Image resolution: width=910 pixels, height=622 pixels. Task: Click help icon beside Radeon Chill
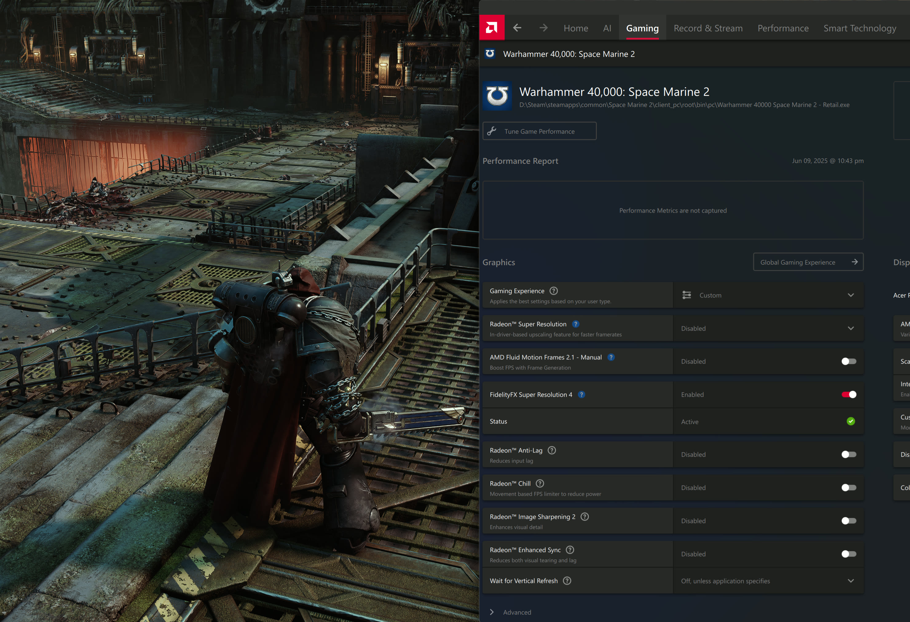click(540, 483)
